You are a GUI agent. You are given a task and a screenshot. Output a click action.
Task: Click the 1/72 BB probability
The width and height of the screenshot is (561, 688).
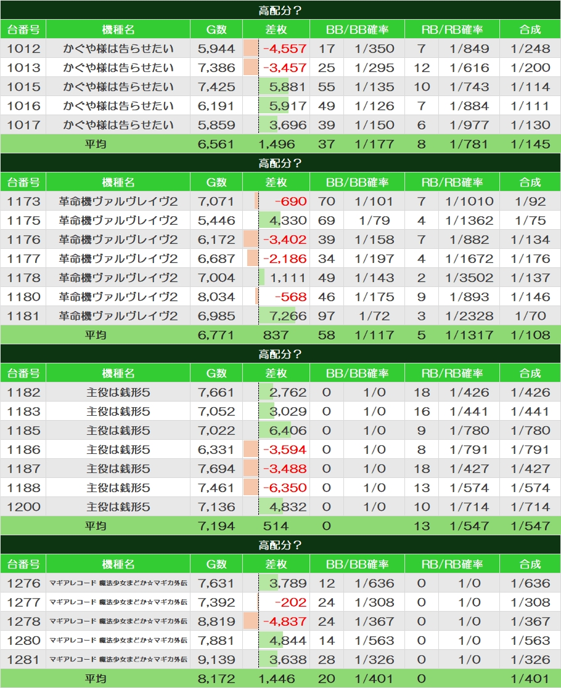[374, 316]
